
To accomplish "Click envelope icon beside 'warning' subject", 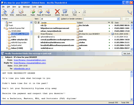I will pyautogui.click(x=78, y=40).
